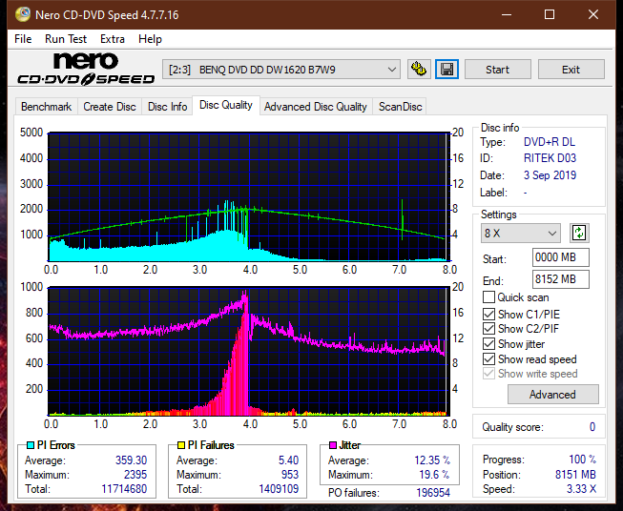This screenshot has width=623, height=511.
Task: Click the green refresh speed icon
Action: pyautogui.click(x=579, y=233)
